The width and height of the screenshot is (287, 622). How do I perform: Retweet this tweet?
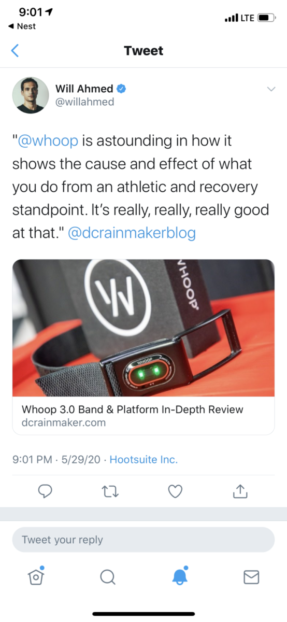point(111,491)
